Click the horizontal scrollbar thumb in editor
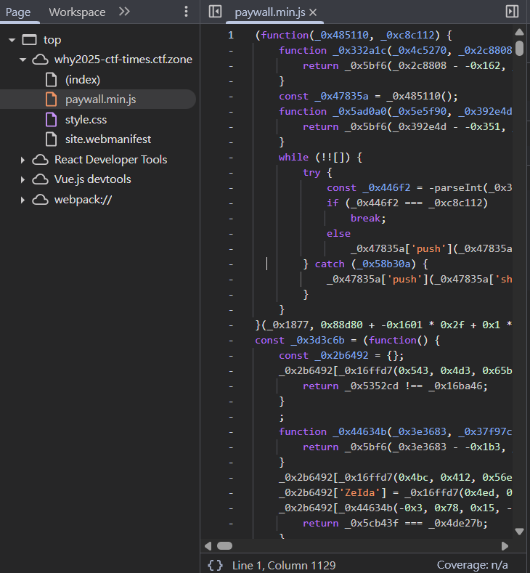Screen dimensions: 530x573 [x=224, y=545]
